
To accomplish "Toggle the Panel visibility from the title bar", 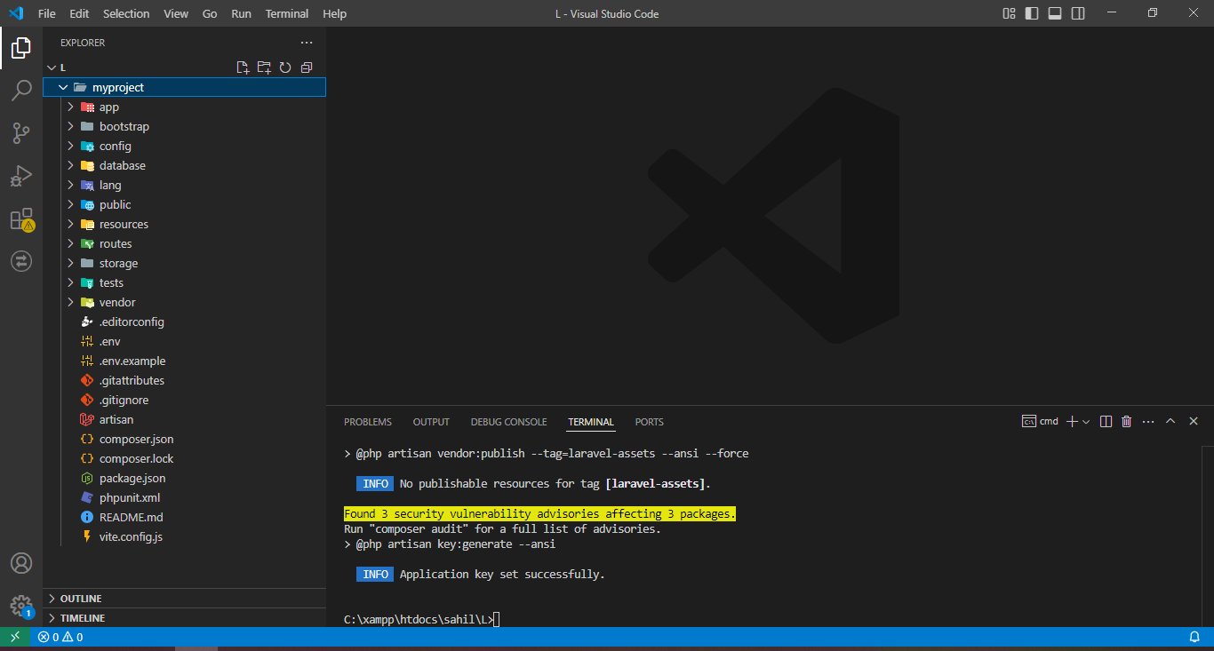I will pyautogui.click(x=1054, y=13).
